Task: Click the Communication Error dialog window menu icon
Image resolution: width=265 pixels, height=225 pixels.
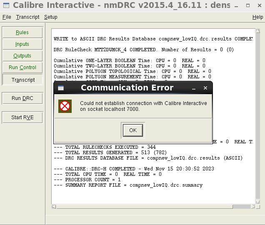Action: click(x=61, y=88)
